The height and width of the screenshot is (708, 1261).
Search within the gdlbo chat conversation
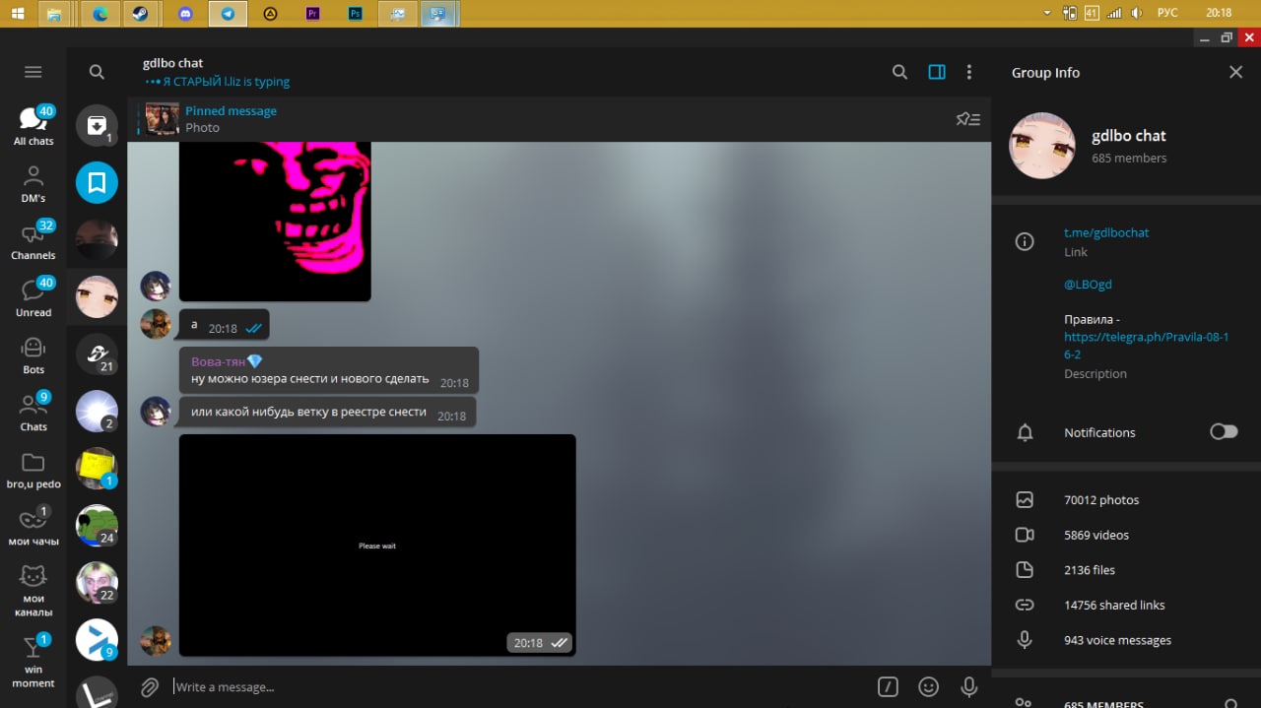(x=899, y=72)
